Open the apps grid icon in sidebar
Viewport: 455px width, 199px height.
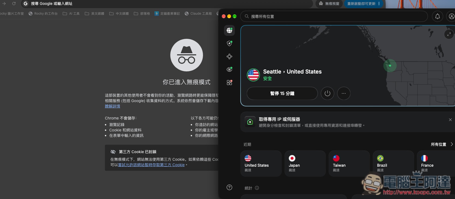click(229, 83)
